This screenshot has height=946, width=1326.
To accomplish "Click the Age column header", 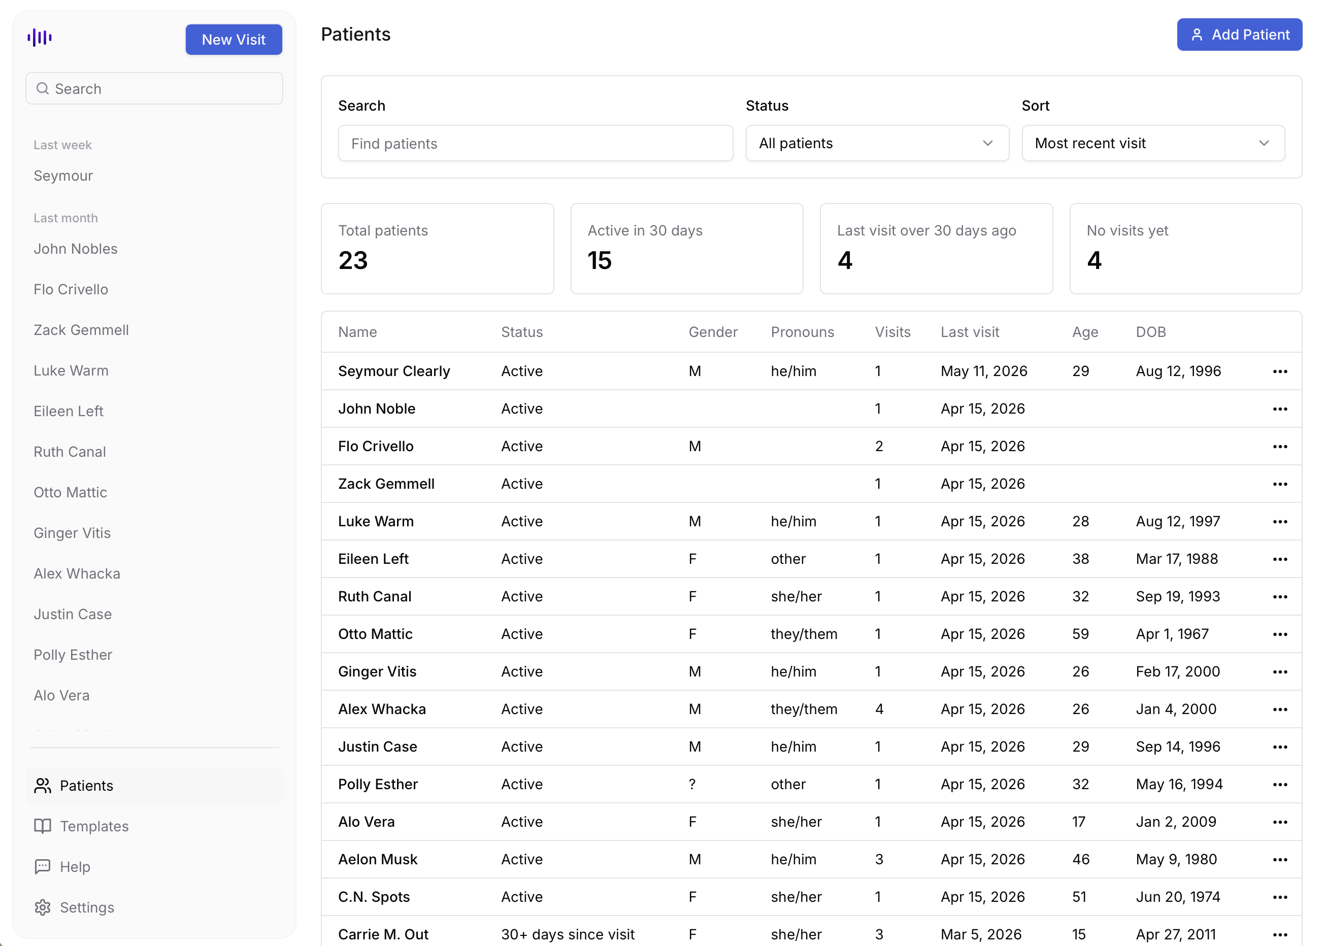I will click(1085, 332).
